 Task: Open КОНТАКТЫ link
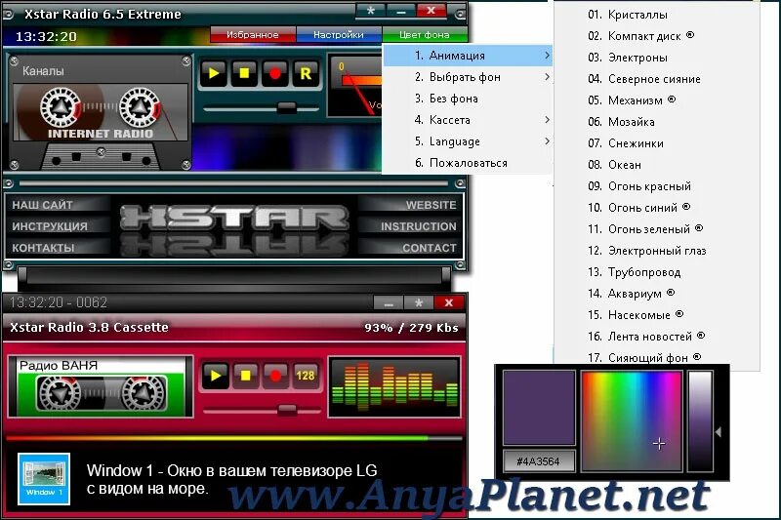point(43,248)
